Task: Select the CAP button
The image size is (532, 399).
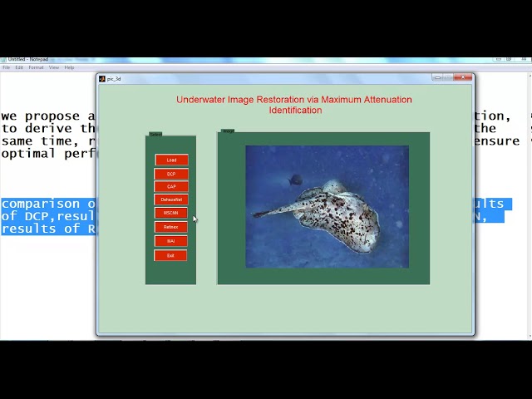Action: pyautogui.click(x=171, y=186)
